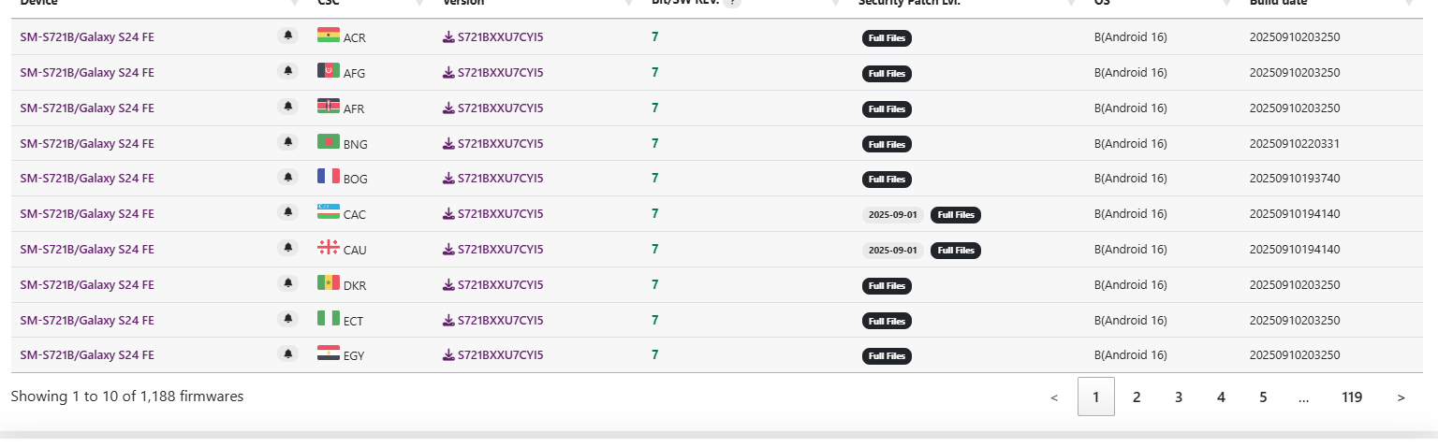Click the 2025-09-01 patch badge for CAC
Image resolution: width=1438 pixels, height=447 pixels.
point(893,214)
